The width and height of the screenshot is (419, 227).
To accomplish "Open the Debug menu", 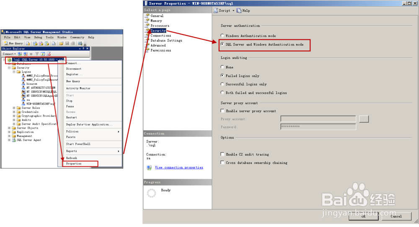I will (x=38, y=37).
